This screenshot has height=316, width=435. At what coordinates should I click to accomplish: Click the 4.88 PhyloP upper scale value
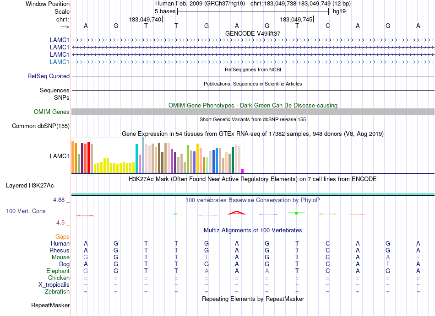pos(59,200)
